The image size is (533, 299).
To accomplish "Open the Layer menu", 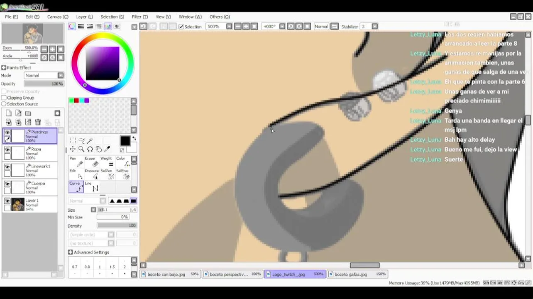I will (x=84, y=17).
